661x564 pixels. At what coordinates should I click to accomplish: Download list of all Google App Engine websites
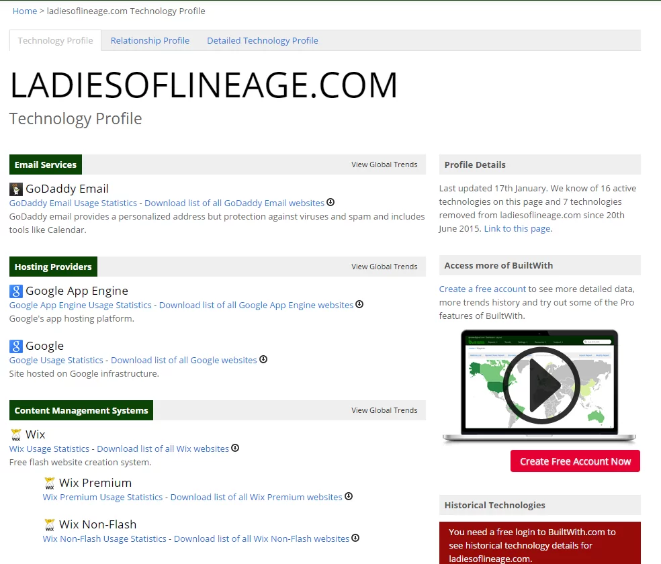(x=256, y=305)
